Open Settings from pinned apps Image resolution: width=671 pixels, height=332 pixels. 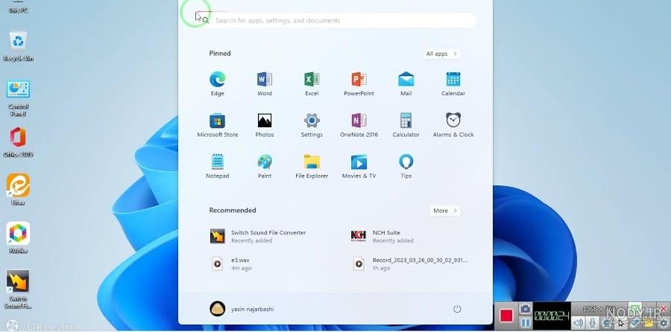pos(312,125)
